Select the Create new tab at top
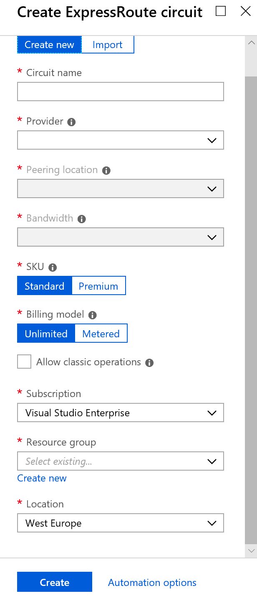The width and height of the screenshot is (257, 596). click(49, 45)
